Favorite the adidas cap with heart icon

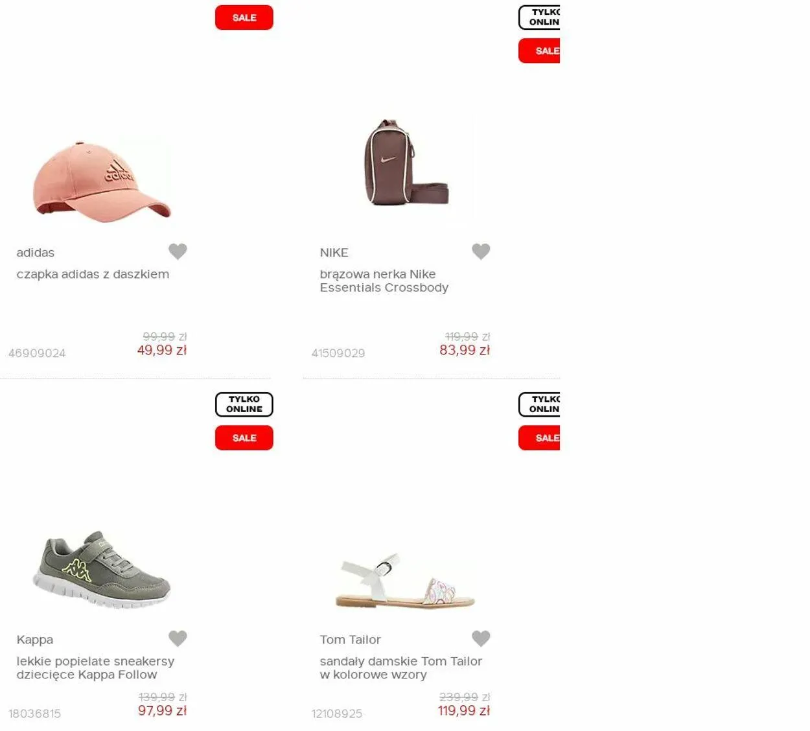(x=178, y=251)
